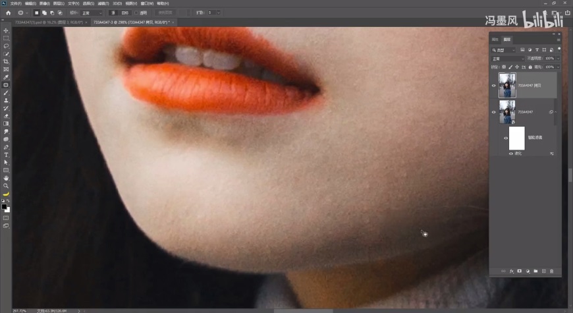Toggle Quick Mask mode
The width and height of the screenshot is (573, 313).
point(6,218)
